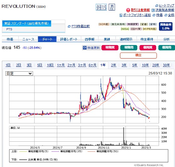Click the 現物売 button
This screenshot has width=175, height=167.
coord(129,48)
